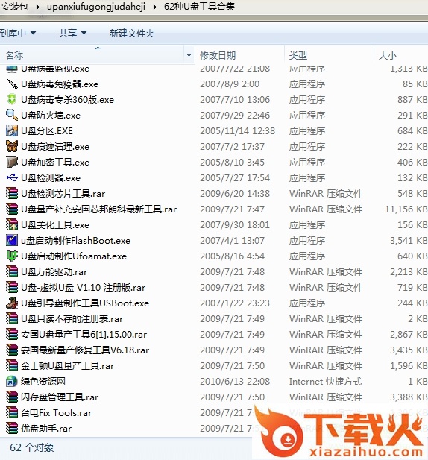
Task: Select the U盘美化工具.exe icon
Action: click(x=12, y=225)
